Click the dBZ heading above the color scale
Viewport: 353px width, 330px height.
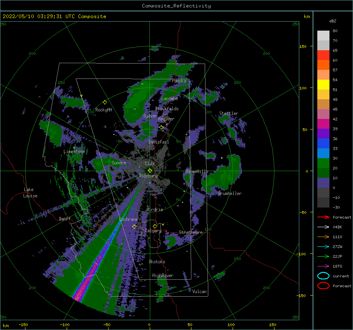(333, 21)
